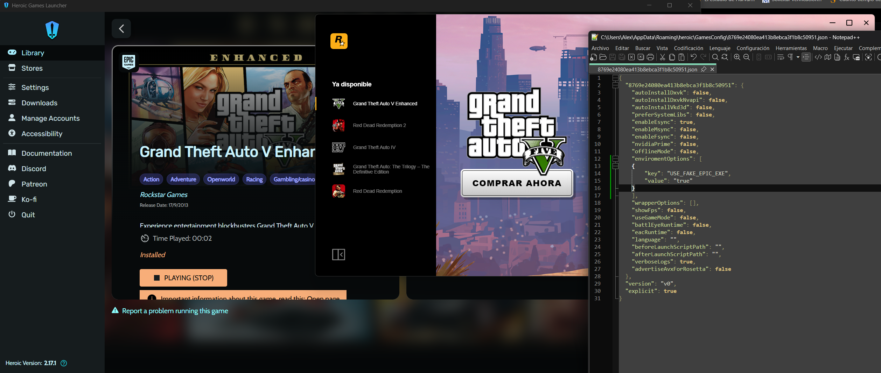The height and width of the screenshot is (373, 881).
Task: Collapse the JSON fold marker on line 1
Action: [615, 78]
